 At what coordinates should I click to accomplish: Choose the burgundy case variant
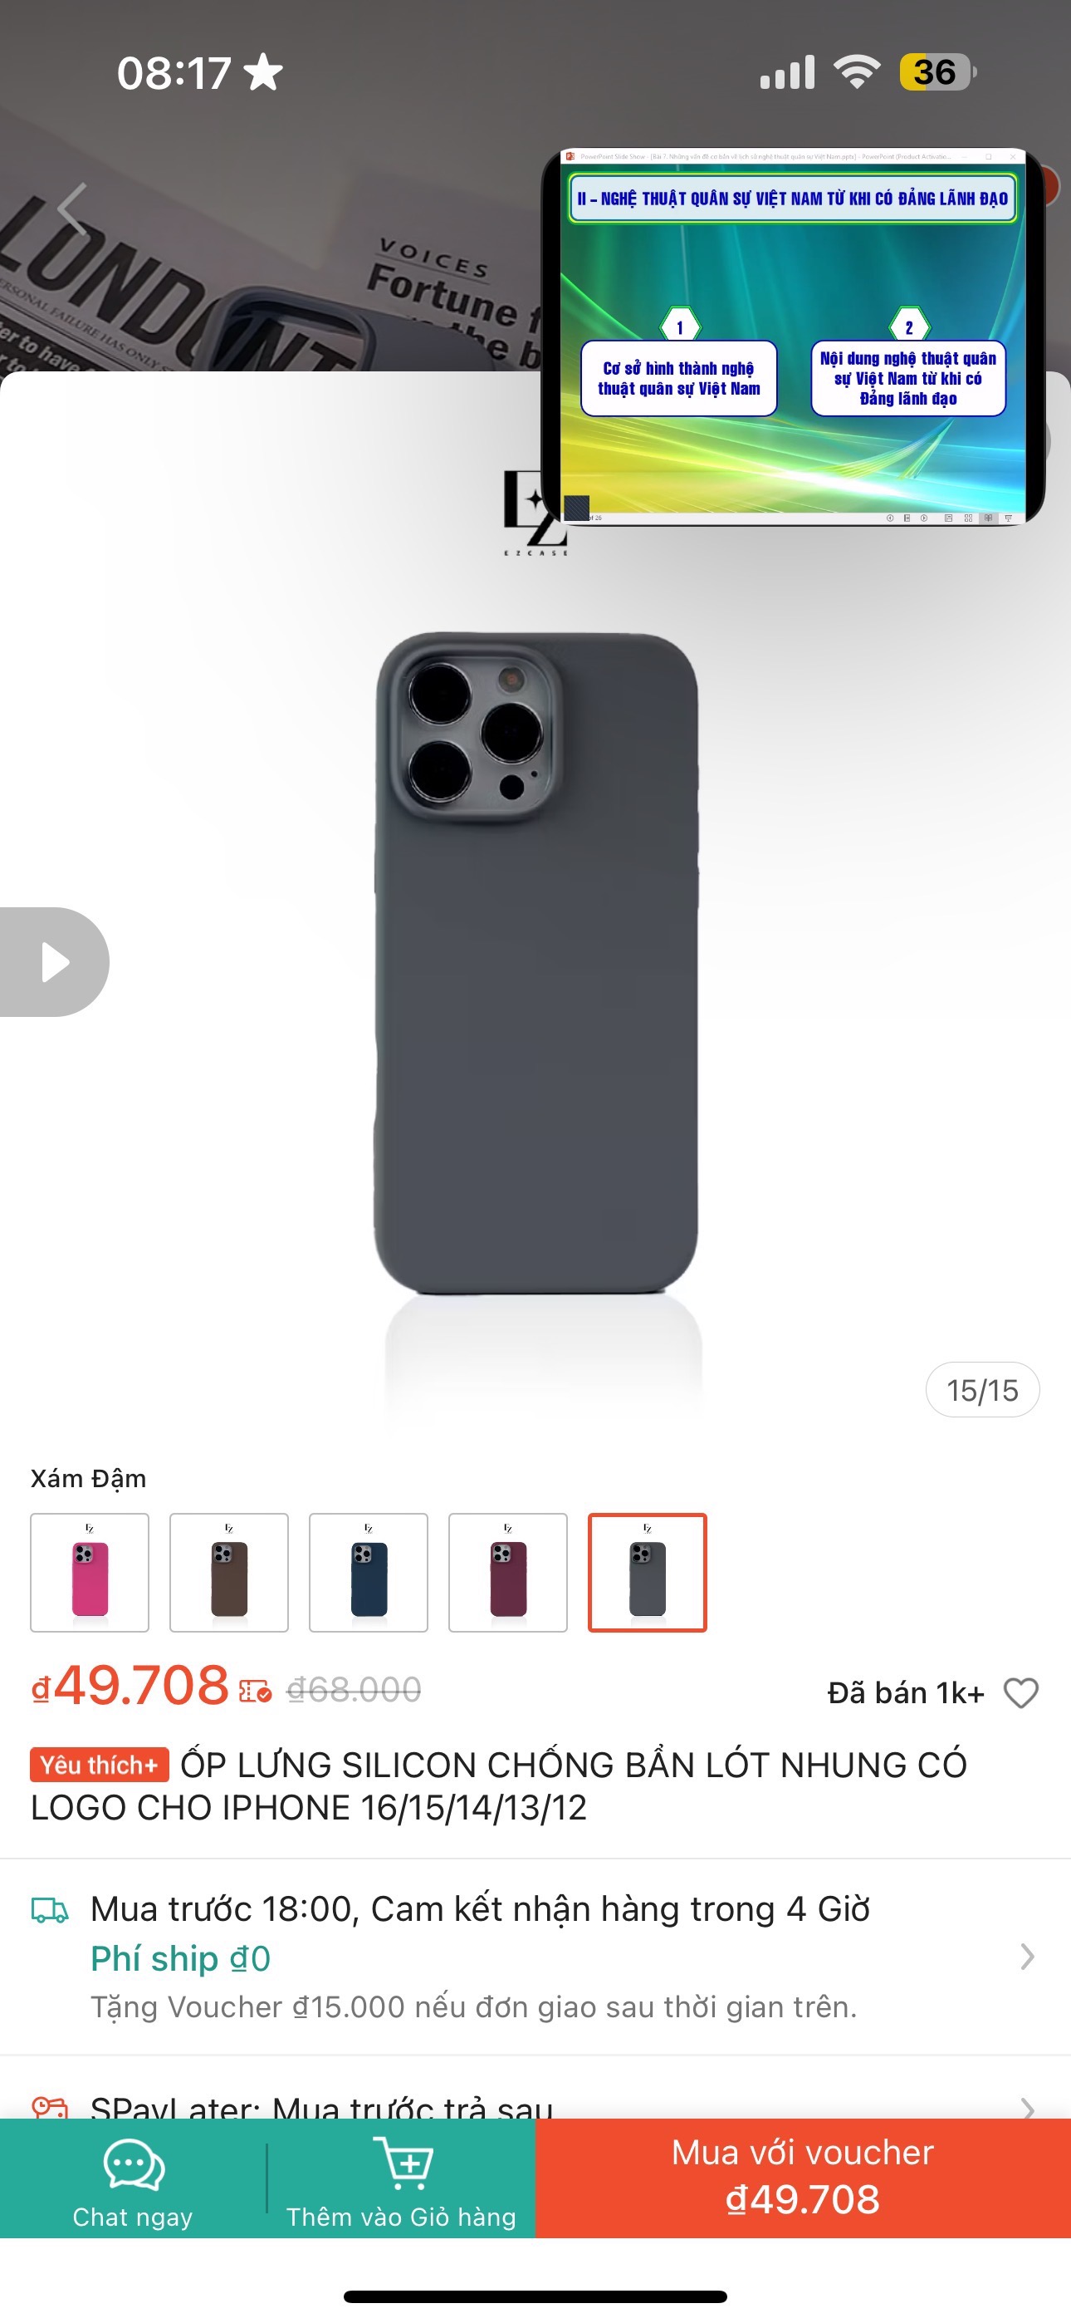[507, 1572]
